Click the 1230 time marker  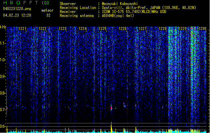[x=202, y=28]
